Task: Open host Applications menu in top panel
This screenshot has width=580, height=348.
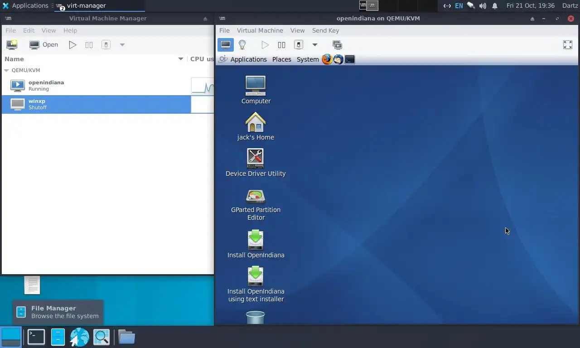Action: tap(25, 5)
